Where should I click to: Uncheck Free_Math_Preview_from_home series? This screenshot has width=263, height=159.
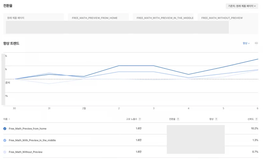click(5, 129)
